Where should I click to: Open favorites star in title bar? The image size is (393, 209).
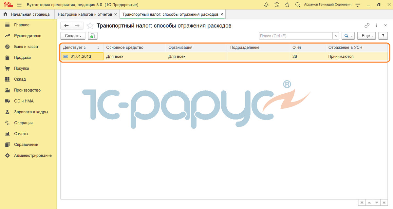click(287, 5)
